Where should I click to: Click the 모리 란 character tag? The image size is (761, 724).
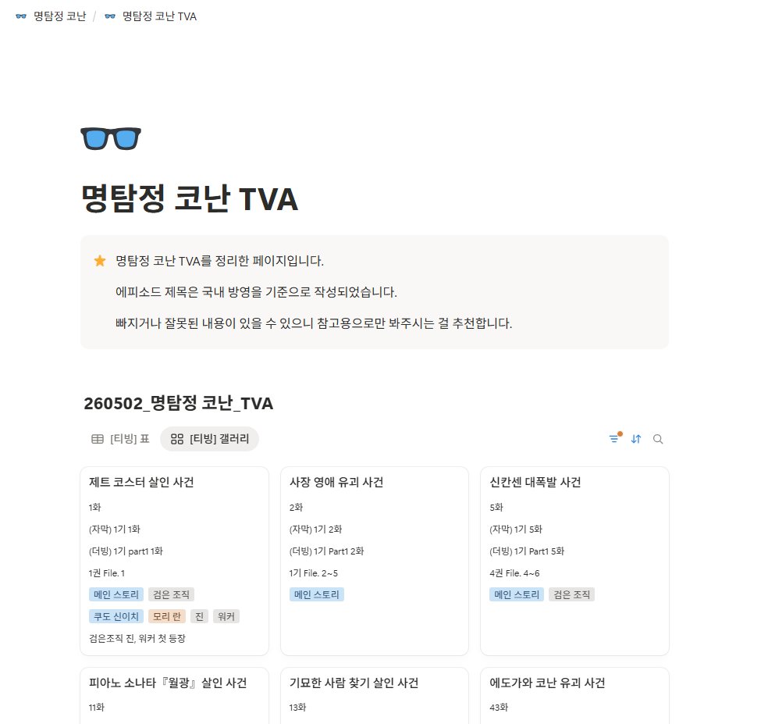[x=167, y=616]
